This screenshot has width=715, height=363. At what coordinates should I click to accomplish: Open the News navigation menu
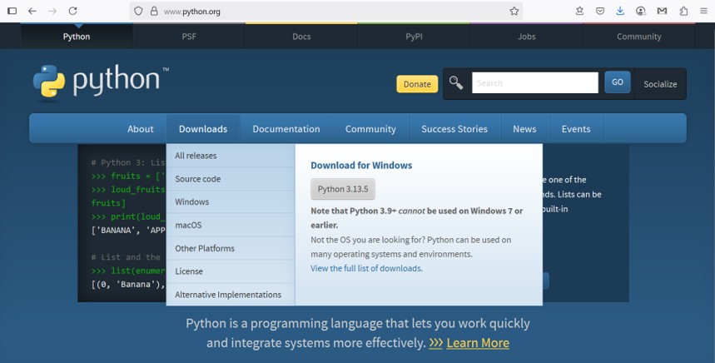(x=524, y=129)
